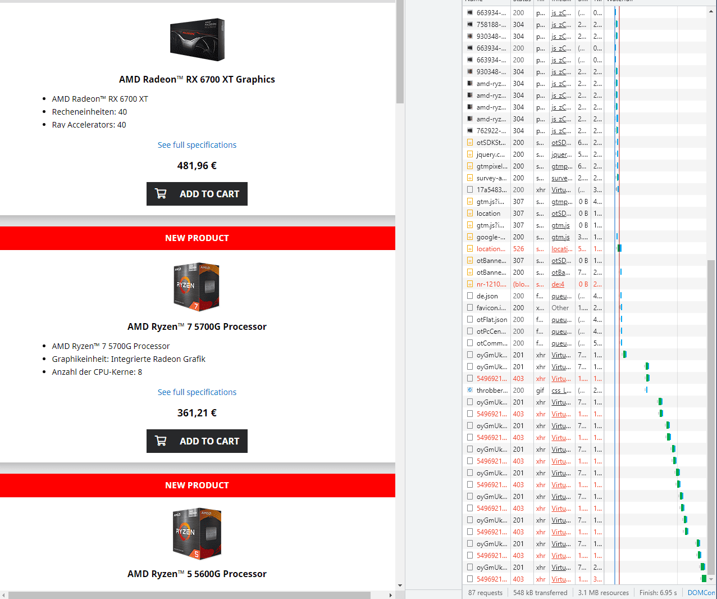Image resolution: width=717 pixels, height=599 pixels.
Task: Select the 758188 request with status 304
Action: pos(584,25)
